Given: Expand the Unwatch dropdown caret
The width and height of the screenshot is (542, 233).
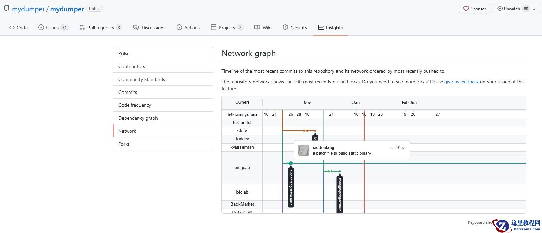Looking at the screenshot, I should 534,9.
